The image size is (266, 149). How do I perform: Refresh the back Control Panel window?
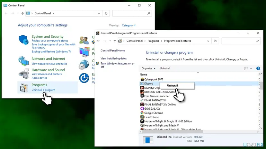106,13
